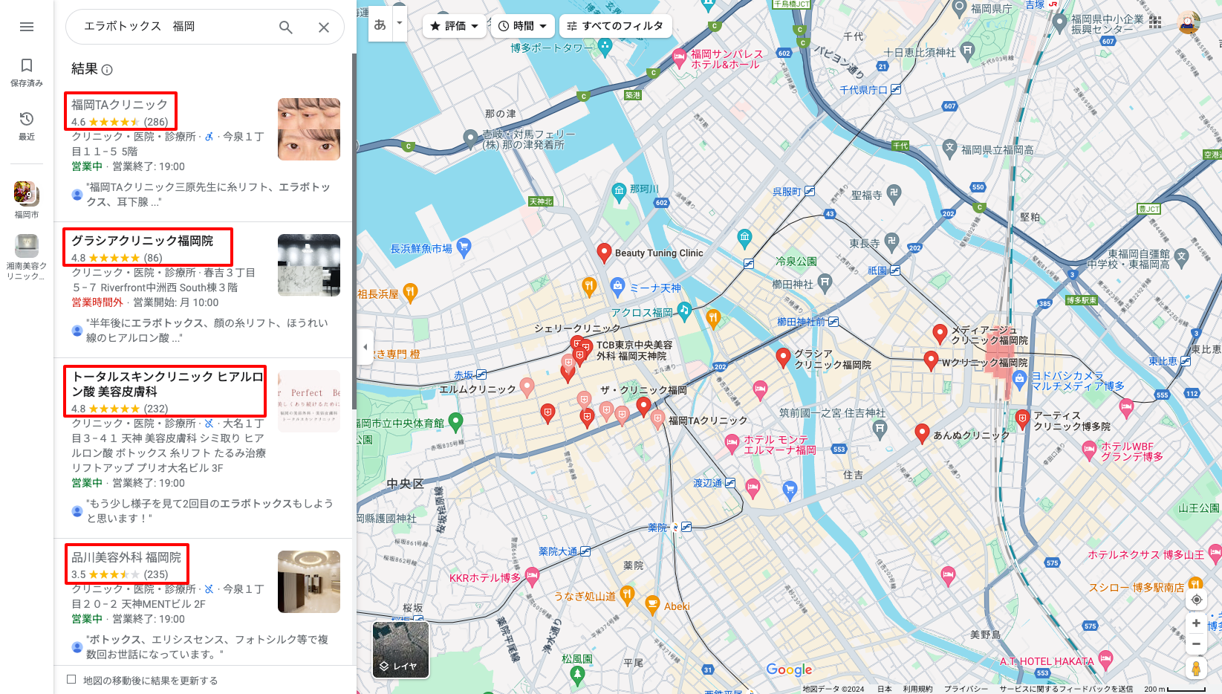This screenshot has width=1222, height=694.
Task: Toggle the 200 m map scale
Action: point(1174,689)
